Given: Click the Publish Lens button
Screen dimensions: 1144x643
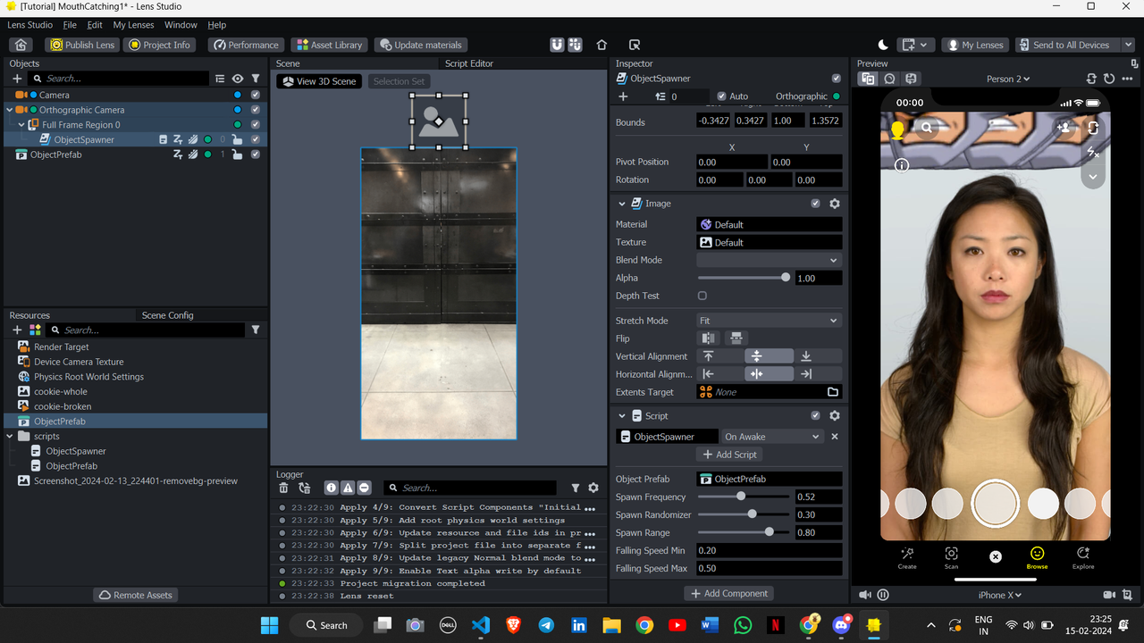Looking at the screenshot, I should 82,45.
